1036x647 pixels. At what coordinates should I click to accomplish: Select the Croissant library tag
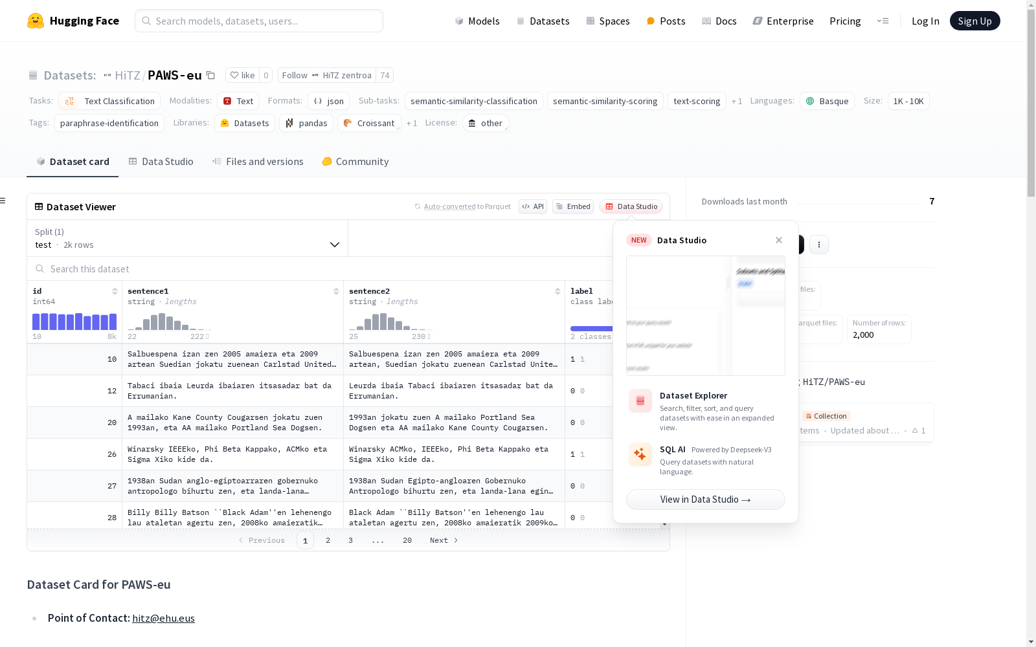click(369, 123)
